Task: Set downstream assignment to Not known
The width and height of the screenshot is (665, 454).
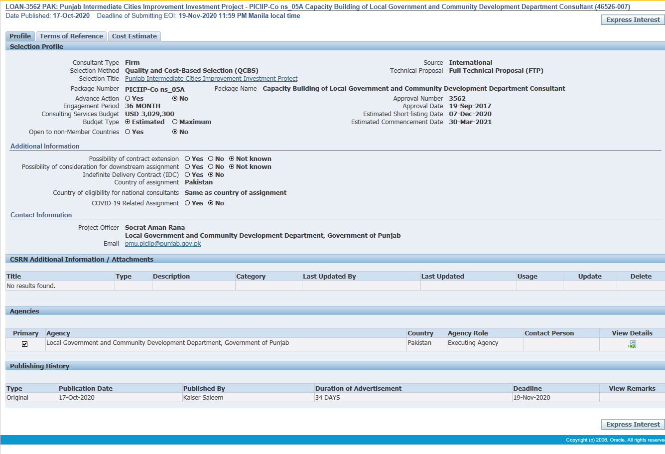Action: (x=232, y=167)
